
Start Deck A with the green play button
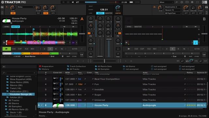7,49
